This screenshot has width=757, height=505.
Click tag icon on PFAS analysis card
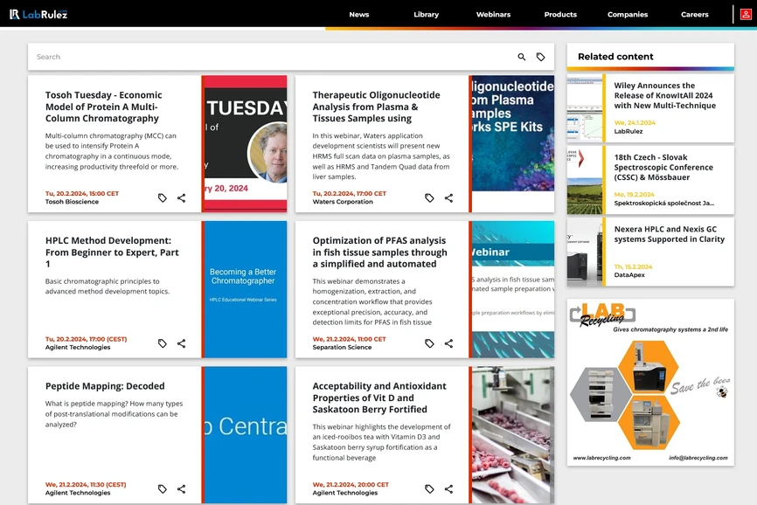click(429, 343)
